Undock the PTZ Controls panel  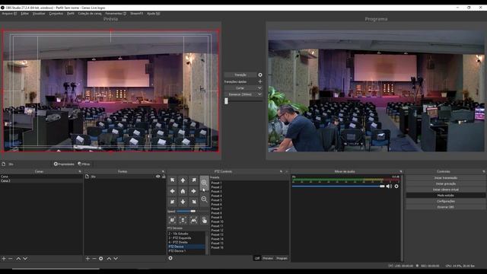pos(281,171)
